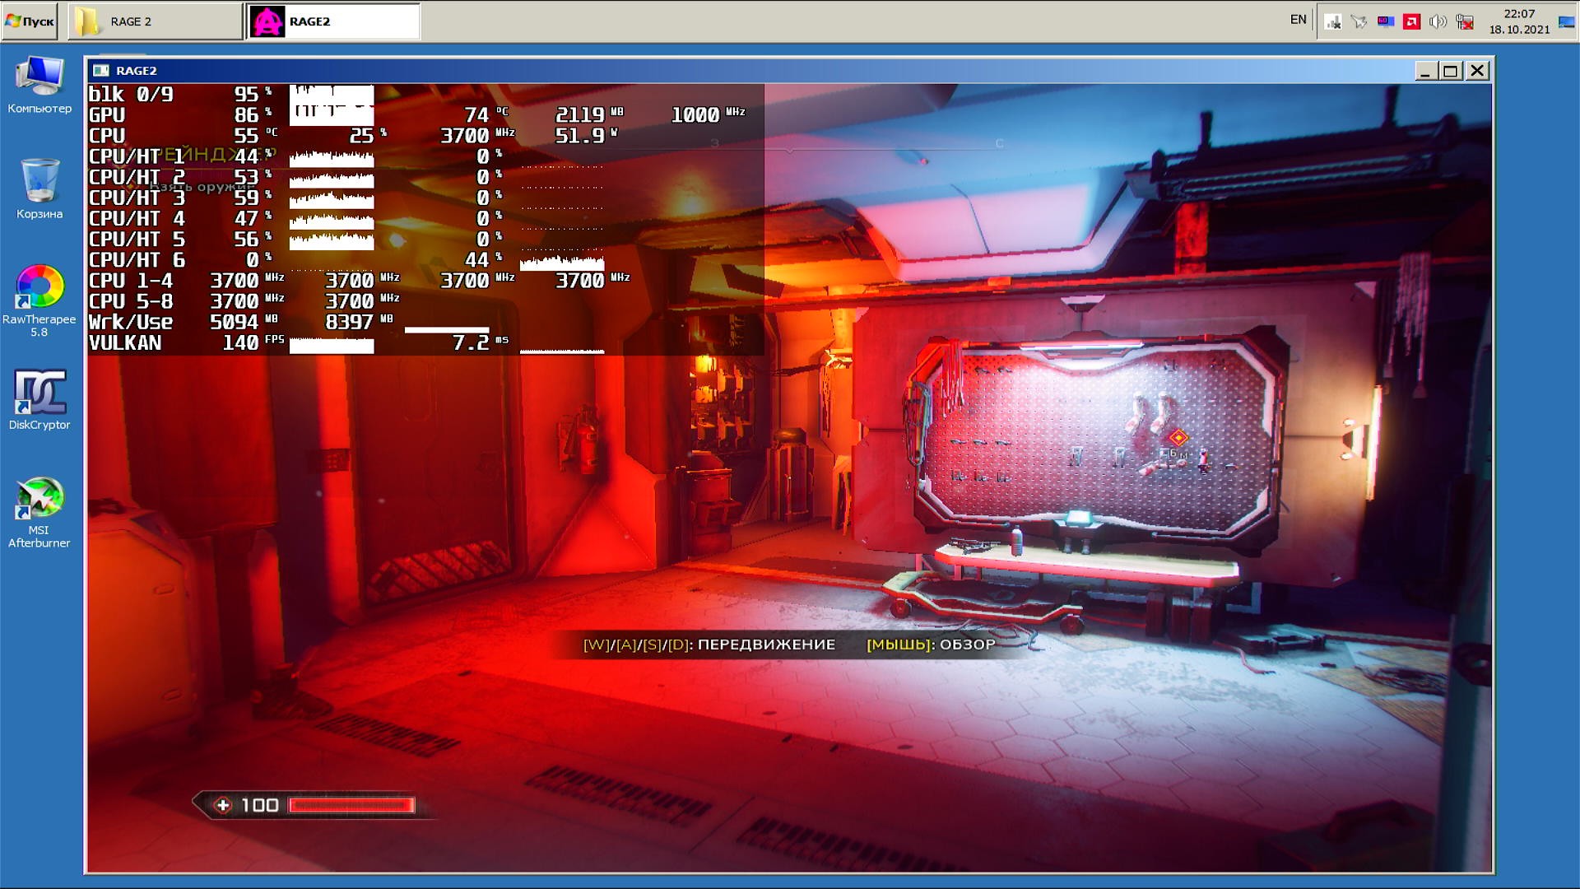Switch the EN language indicator
The height and width of the screenshot is (889, 1580).
1298,20
